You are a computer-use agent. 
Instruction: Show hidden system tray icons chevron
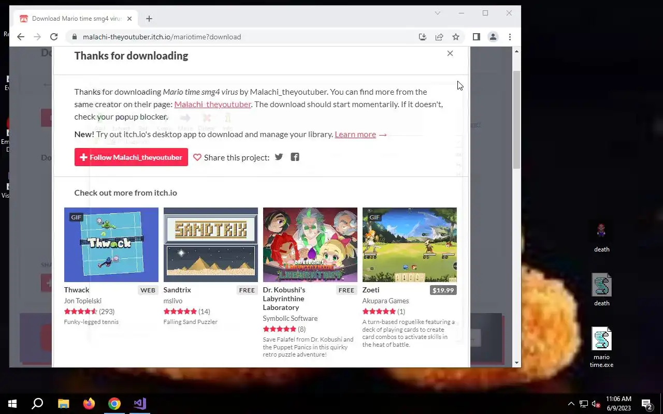pos(571,404)
